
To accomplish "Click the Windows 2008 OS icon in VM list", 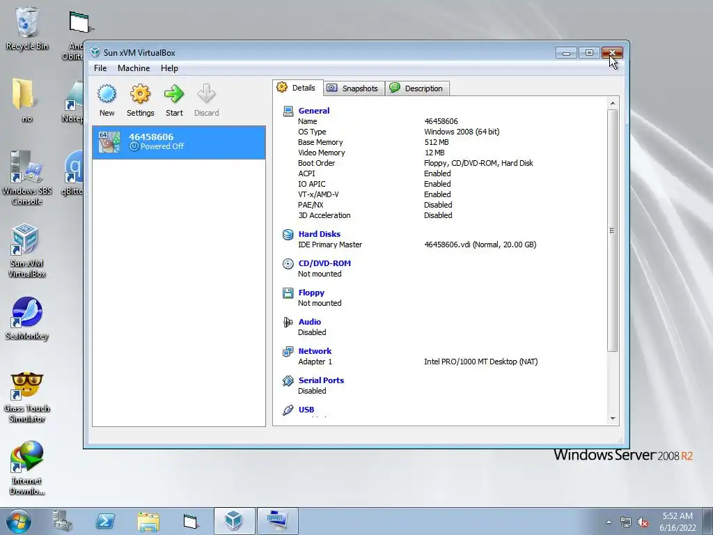I will coord(109,142).
